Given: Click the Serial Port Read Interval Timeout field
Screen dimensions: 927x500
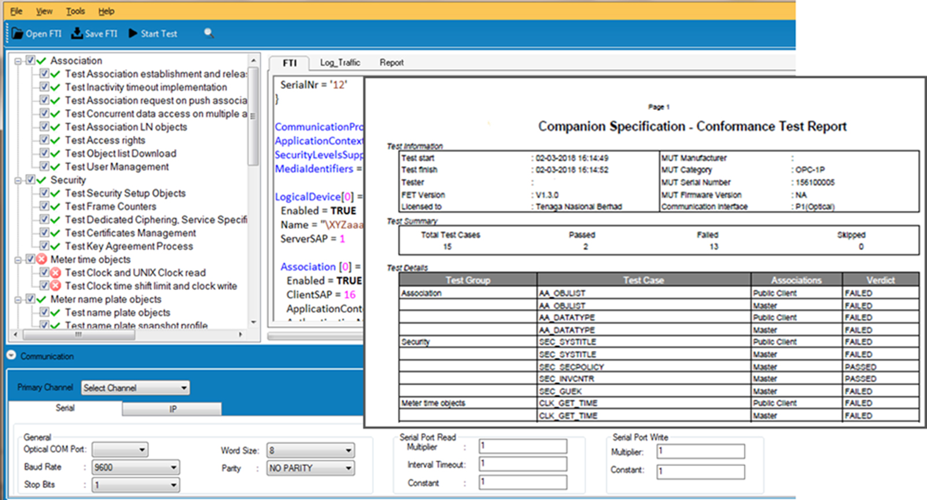Looking at the screenshot, I should coord(522,464).
